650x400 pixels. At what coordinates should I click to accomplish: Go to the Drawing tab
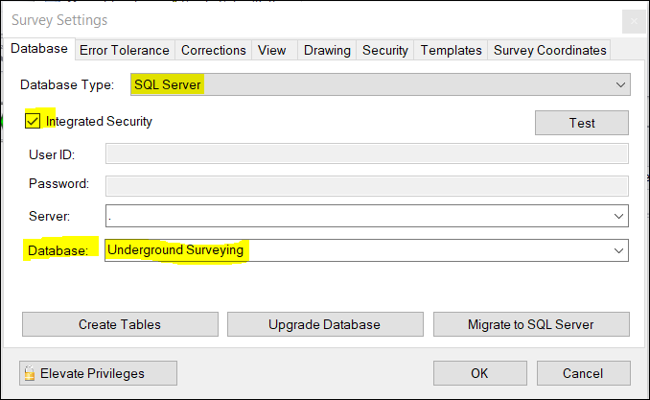pyautogui.click(x=327, y=50)
